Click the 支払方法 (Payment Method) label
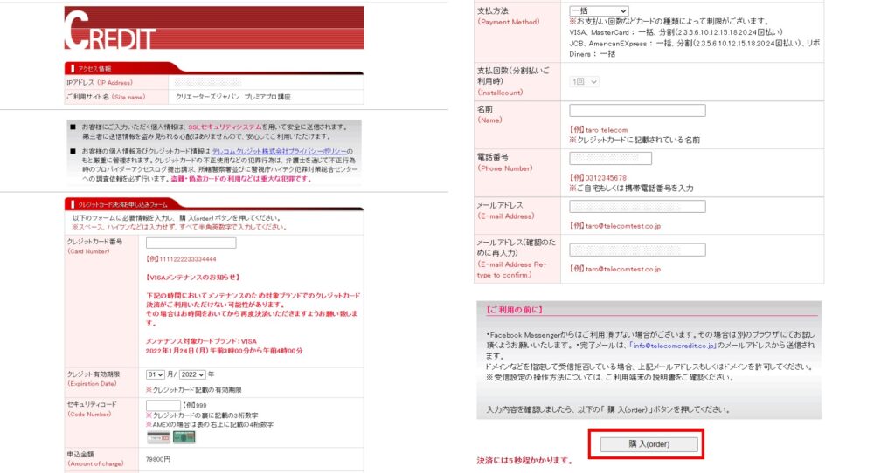874x473 pixels. tap(508, 16)
